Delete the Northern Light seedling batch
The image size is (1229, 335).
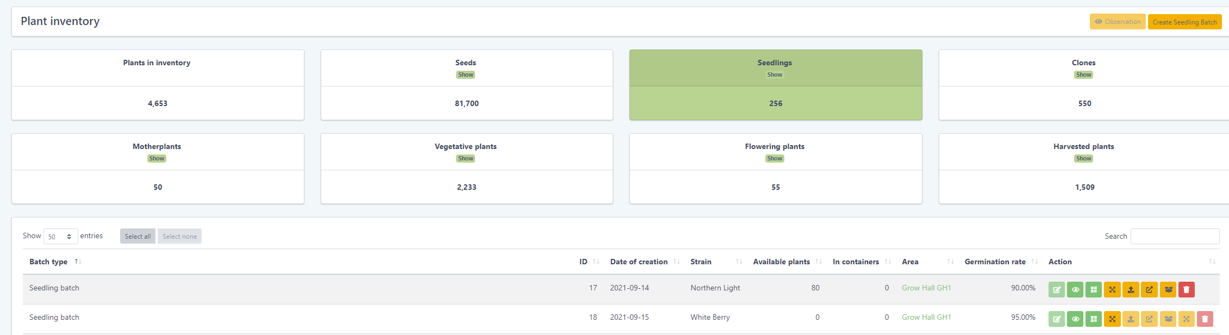(1187, 290)
